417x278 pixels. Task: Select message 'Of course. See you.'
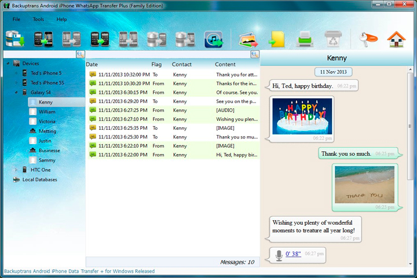pos(174,92)
